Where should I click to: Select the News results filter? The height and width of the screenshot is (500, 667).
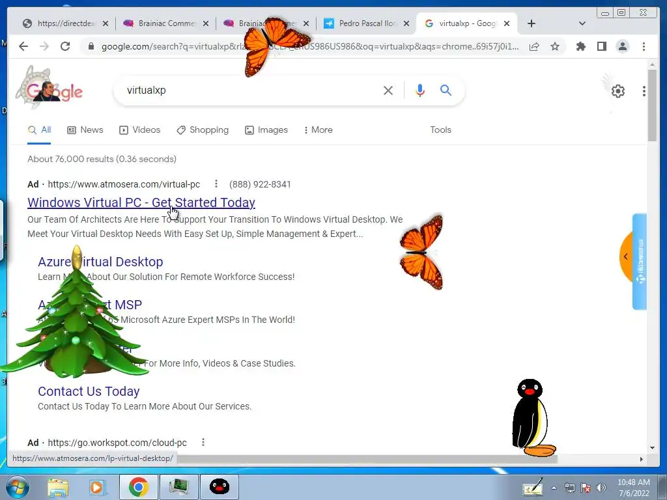(85, 130)
